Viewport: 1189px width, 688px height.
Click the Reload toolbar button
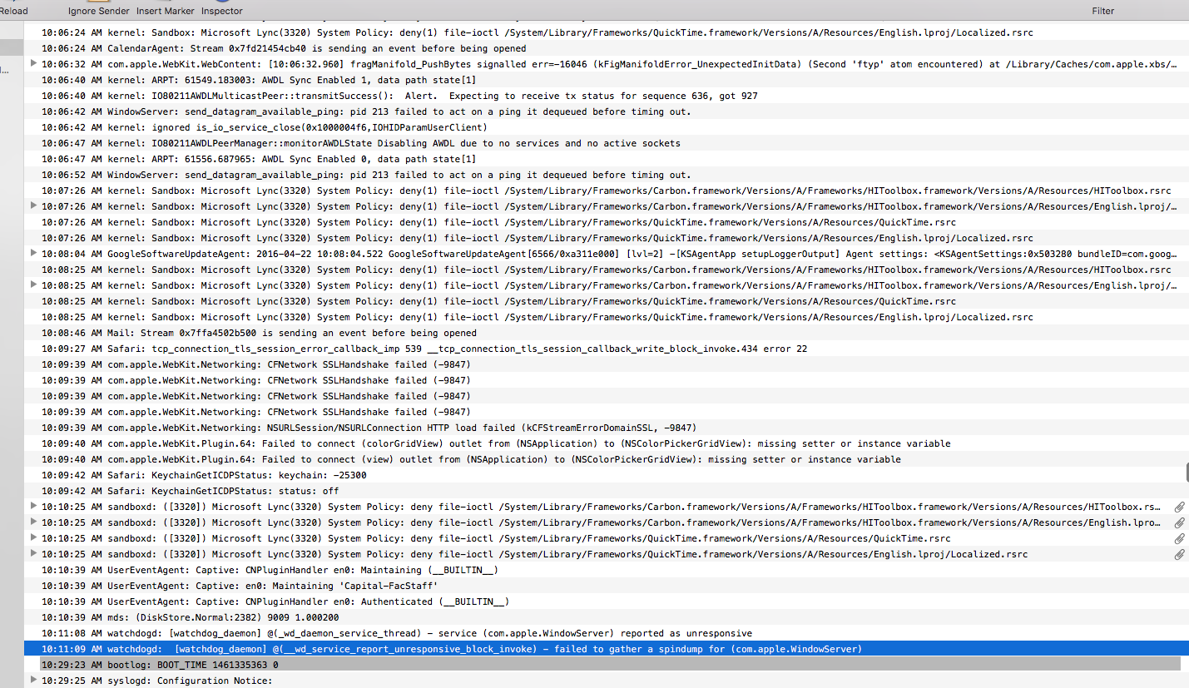tap(13, 11)
